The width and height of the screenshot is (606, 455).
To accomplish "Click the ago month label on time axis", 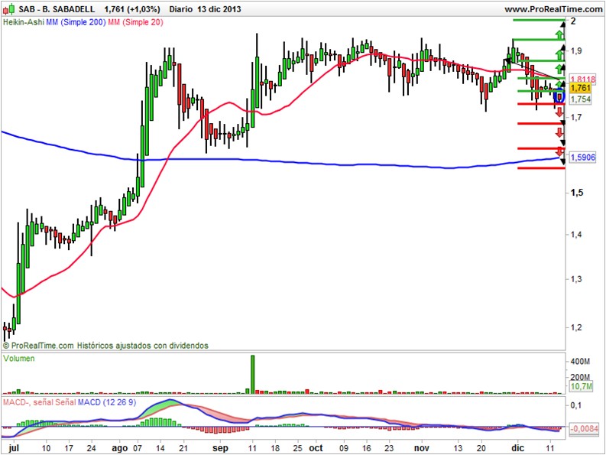I will (119, 448).
